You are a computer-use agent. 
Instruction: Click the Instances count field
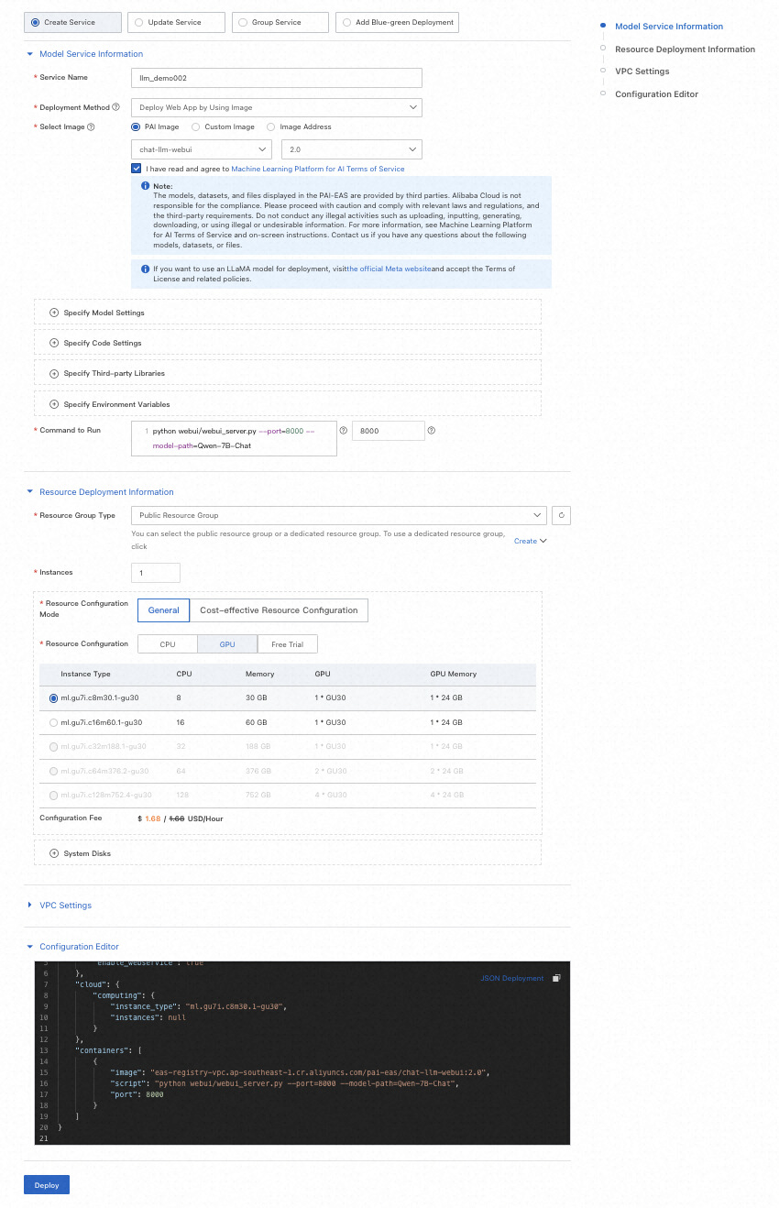pos(156,573)
